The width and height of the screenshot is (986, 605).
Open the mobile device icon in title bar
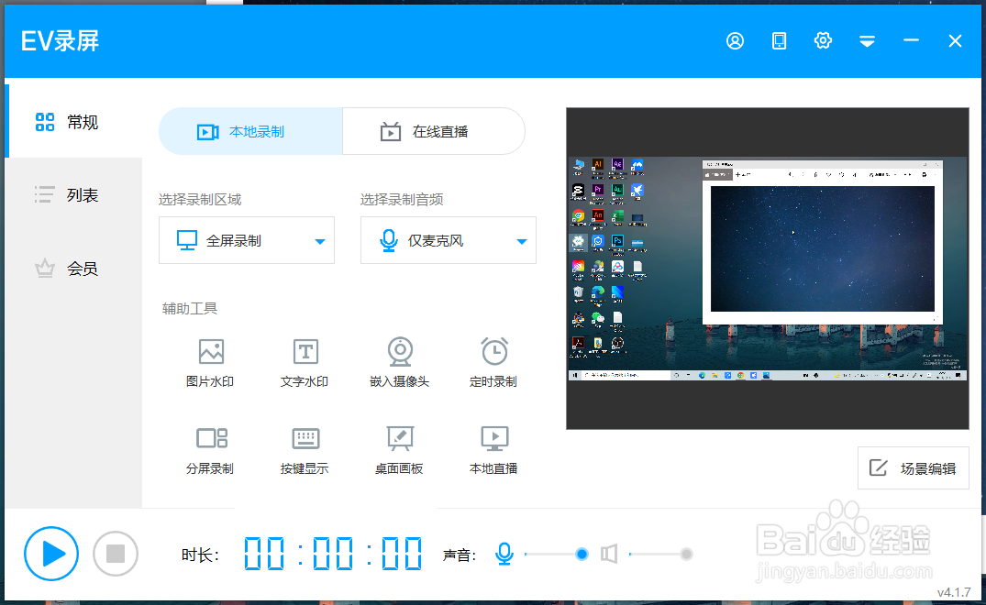pyautogui.click(x=779, y=41)
